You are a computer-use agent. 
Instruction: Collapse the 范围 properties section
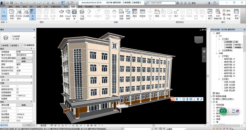[x=31, y=83]
